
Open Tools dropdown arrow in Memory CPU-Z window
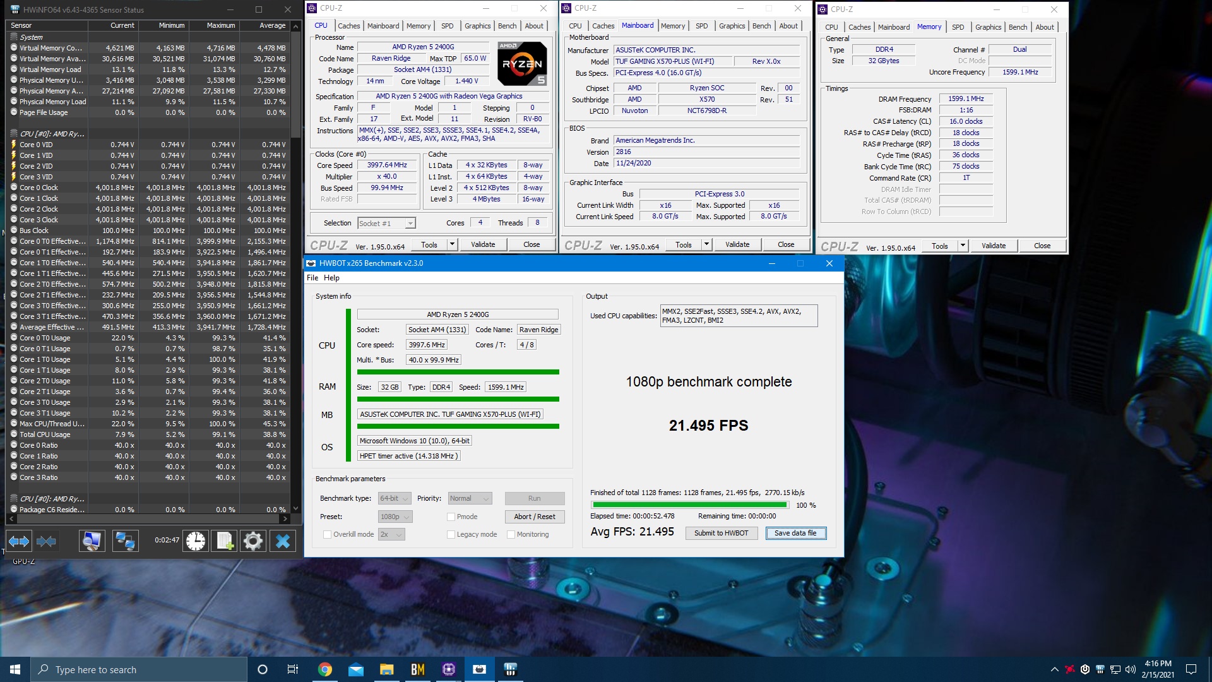(x=963, y=246)
